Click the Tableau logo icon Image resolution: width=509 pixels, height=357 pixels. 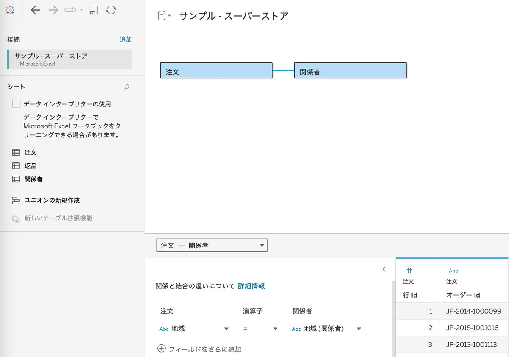click(x=11, y=10)
